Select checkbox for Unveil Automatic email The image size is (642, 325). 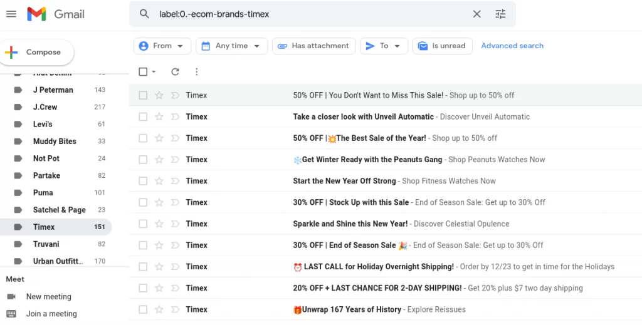pos(143,117)
